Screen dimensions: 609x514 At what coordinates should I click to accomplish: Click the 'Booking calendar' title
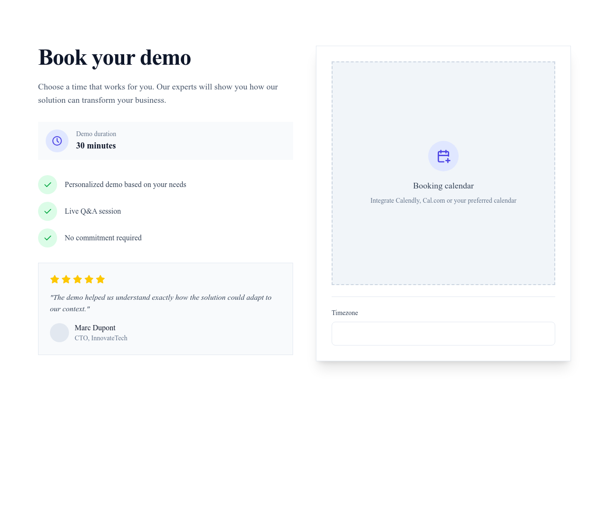443,186
